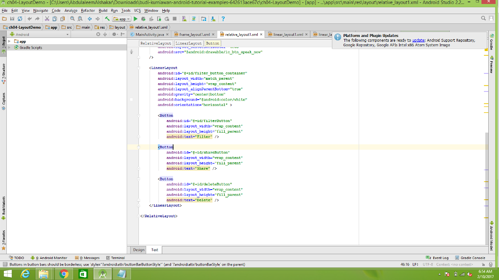499x280 pixels.
Task: Start Debug app with bug icon
Action: [x=143, y=19]
